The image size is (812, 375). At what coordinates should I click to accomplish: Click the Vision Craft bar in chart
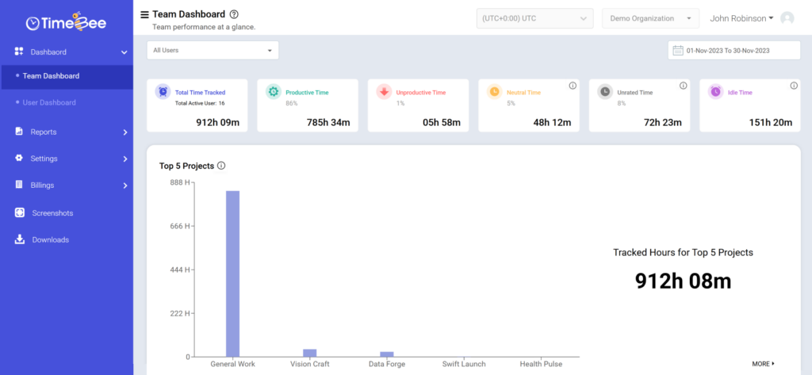[310, 353]
